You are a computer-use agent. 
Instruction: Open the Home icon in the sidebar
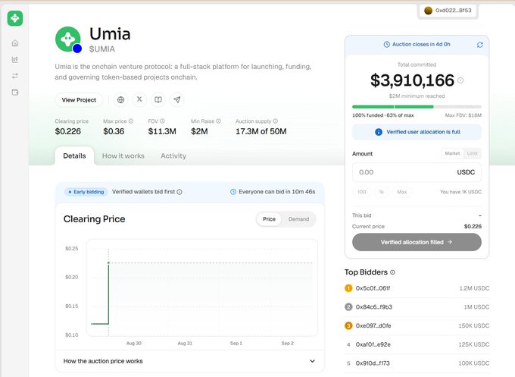(15, 43)
